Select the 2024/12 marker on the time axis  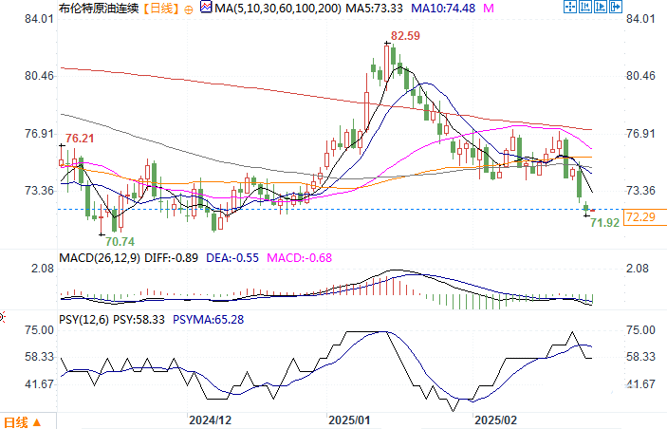[210, 420]
